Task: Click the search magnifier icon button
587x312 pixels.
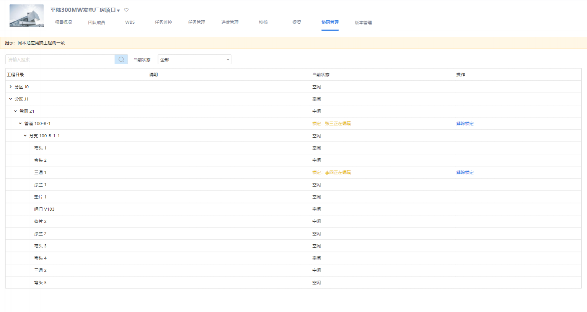Action: (121, 59)
